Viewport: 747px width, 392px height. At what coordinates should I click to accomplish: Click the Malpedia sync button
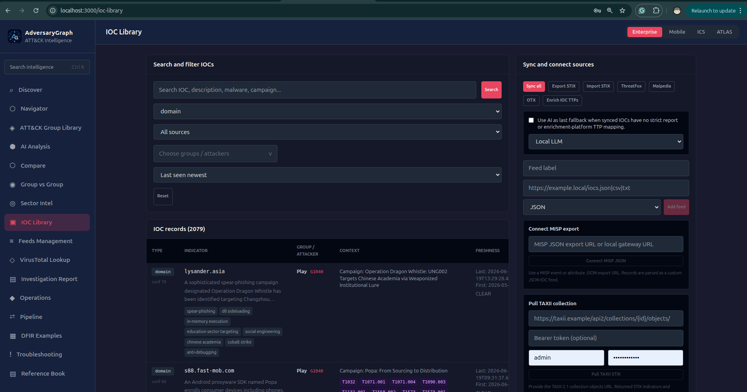point(662,86)
